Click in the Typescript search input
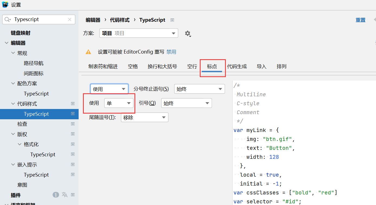 (x=39, y=19)
